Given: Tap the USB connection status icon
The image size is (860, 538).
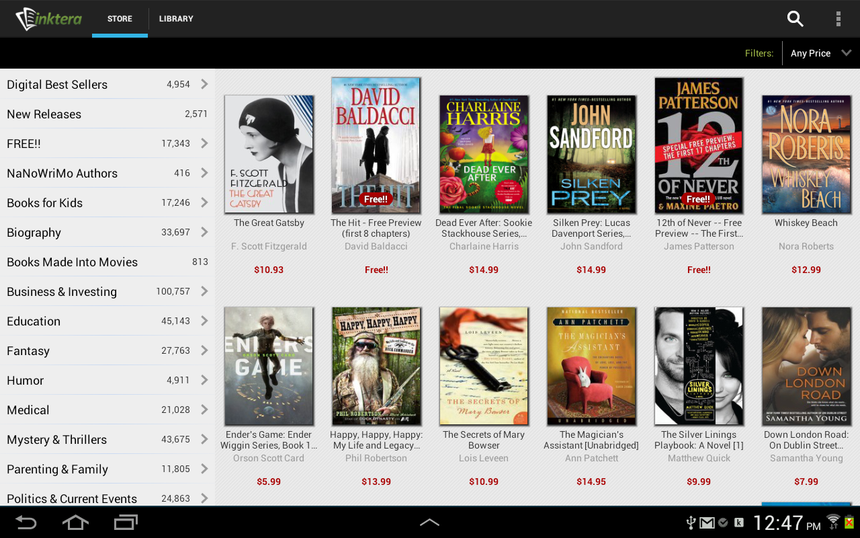Looking at the screenshot, I should (x=689, y=523).
